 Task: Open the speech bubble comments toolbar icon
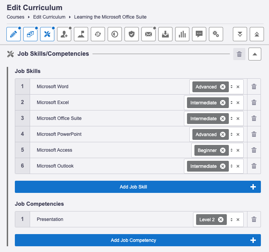click(199, 34)
